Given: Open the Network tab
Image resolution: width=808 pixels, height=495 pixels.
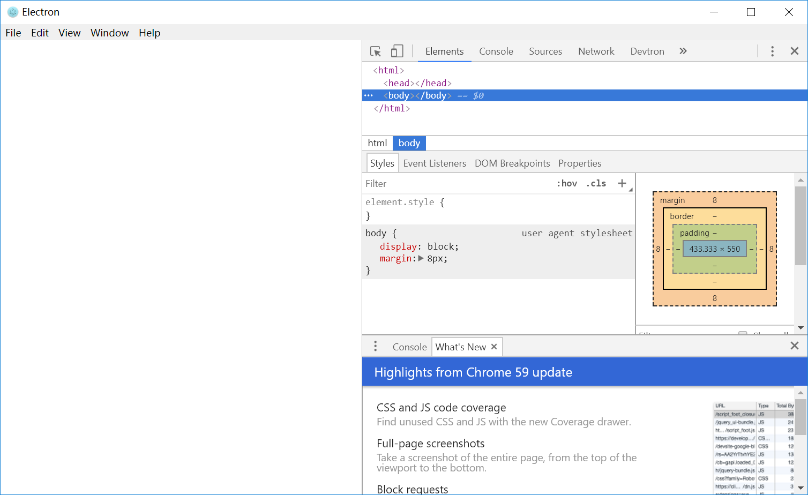Looking at the screenshot, I should coord(596,51).
